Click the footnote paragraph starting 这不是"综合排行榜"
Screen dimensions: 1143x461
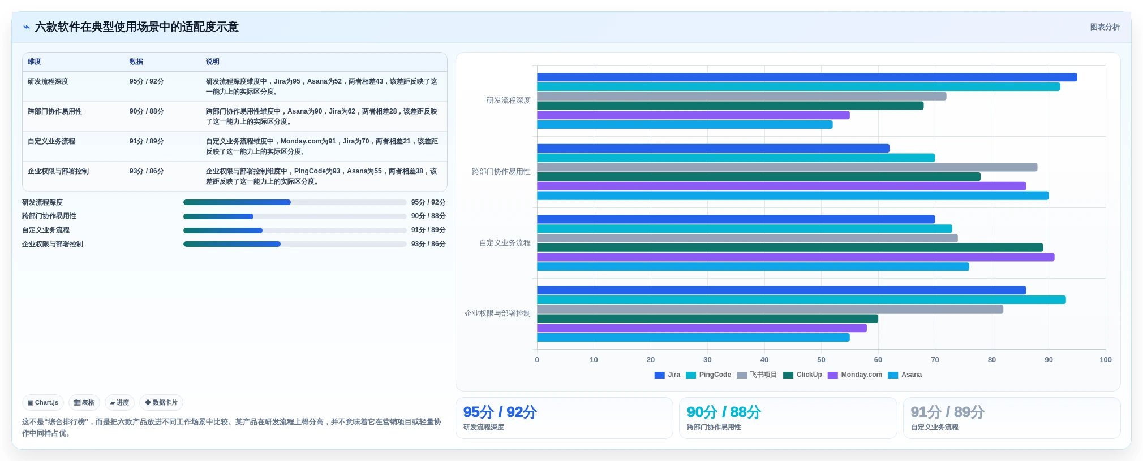[x=231, y=428]
